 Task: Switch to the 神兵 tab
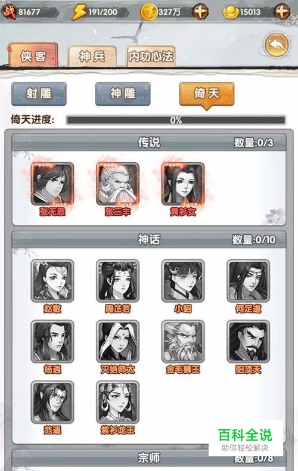[92, 56]
